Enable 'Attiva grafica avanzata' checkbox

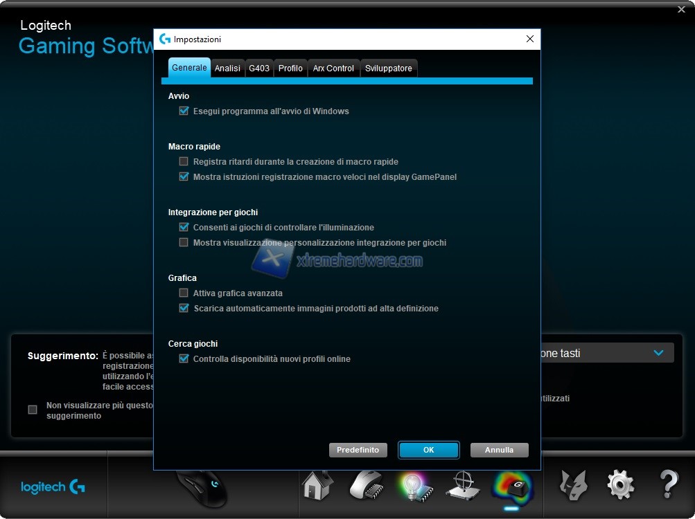point(184,293)
